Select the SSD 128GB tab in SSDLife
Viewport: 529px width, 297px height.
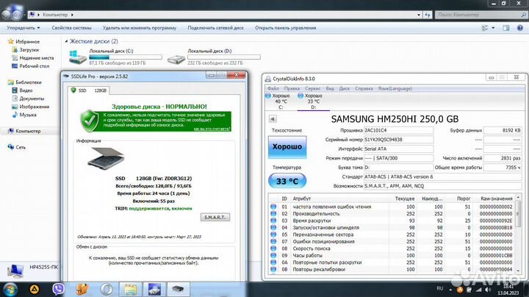click(x=89, y=90)
